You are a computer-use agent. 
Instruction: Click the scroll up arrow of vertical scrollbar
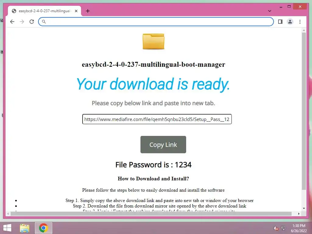tap(304, 30)
